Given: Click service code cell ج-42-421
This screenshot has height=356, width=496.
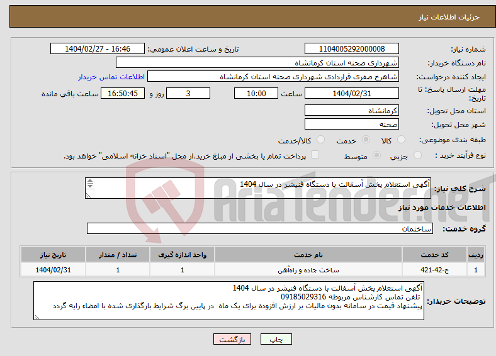Looking at the screenshot, I should click(x=435, y=270).
